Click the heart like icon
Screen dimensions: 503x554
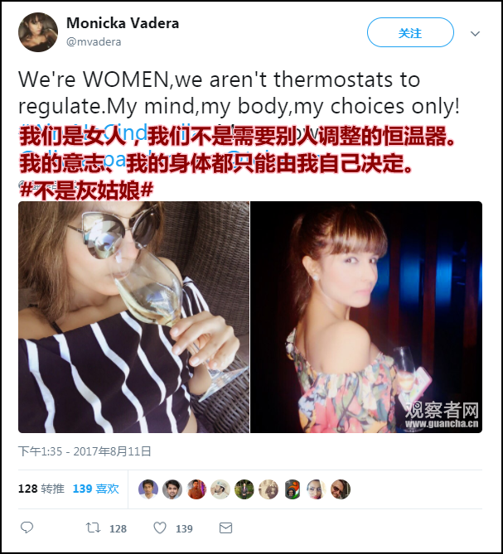(x=160, y=528)
